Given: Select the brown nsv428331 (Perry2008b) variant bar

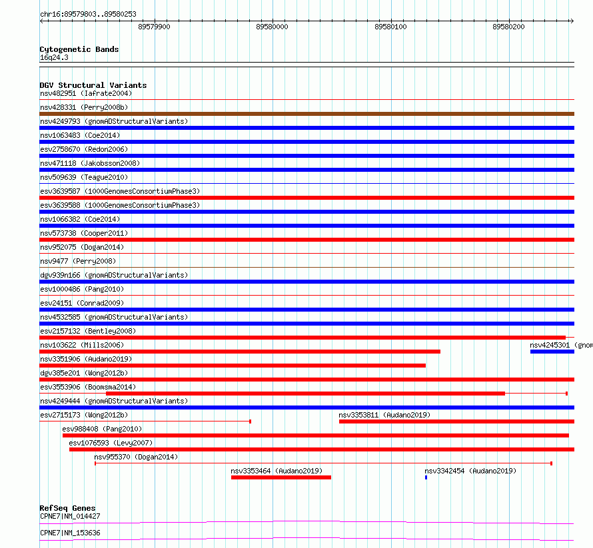Looking at the screenshot, I should [306, 114].
